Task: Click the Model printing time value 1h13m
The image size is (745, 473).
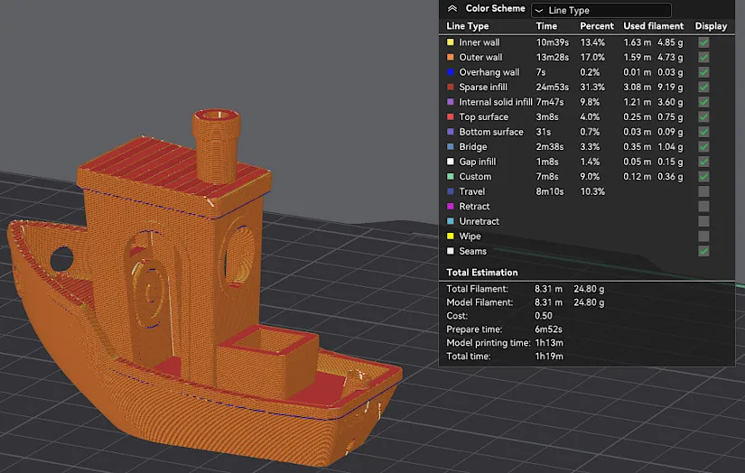Action: (549, 342)
